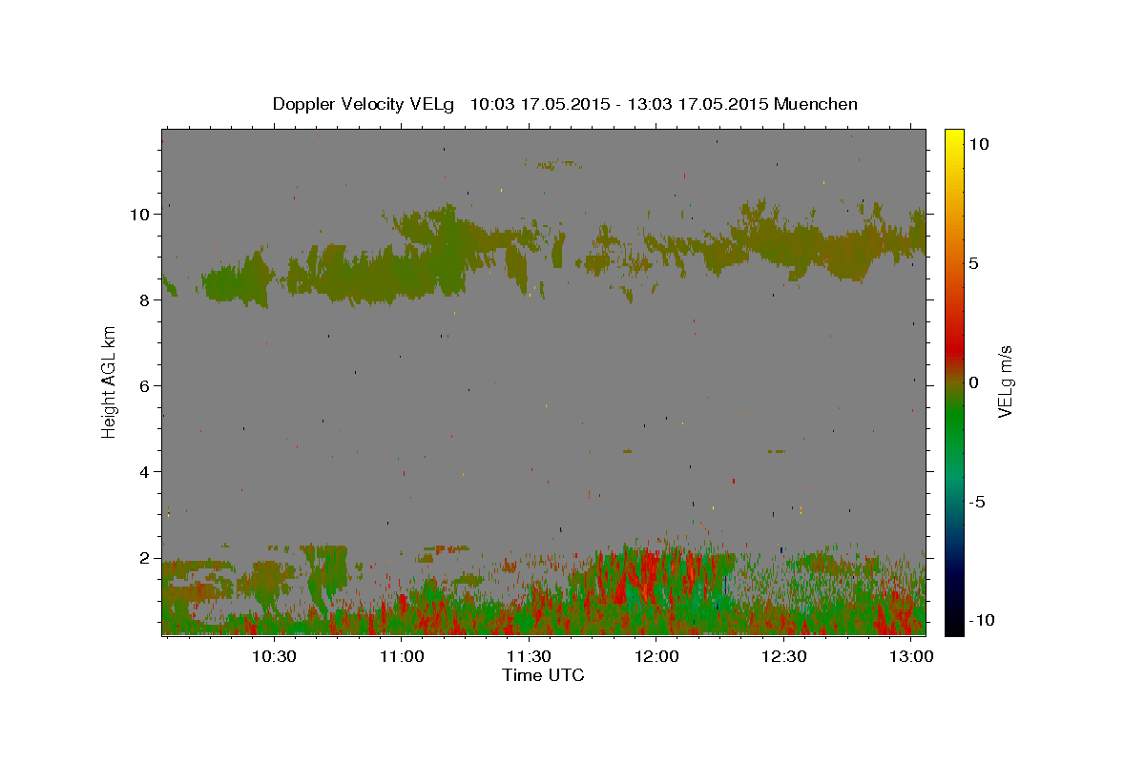
Task: Click the colorbar tick label 0
Action: (x=974, y=382)
